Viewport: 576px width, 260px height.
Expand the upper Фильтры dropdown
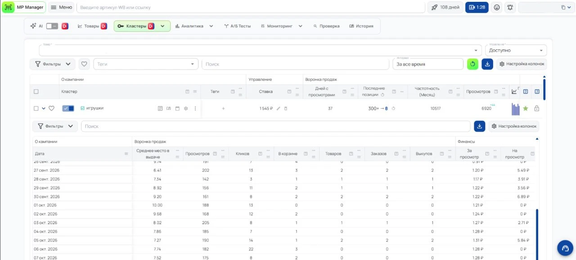[53, 64]
